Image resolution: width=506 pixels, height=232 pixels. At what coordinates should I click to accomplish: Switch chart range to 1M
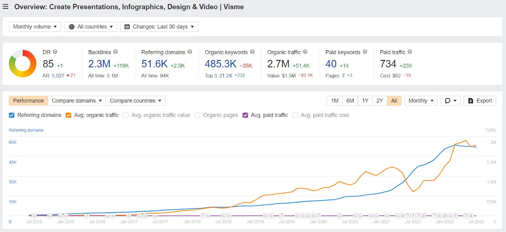(335, 101)
